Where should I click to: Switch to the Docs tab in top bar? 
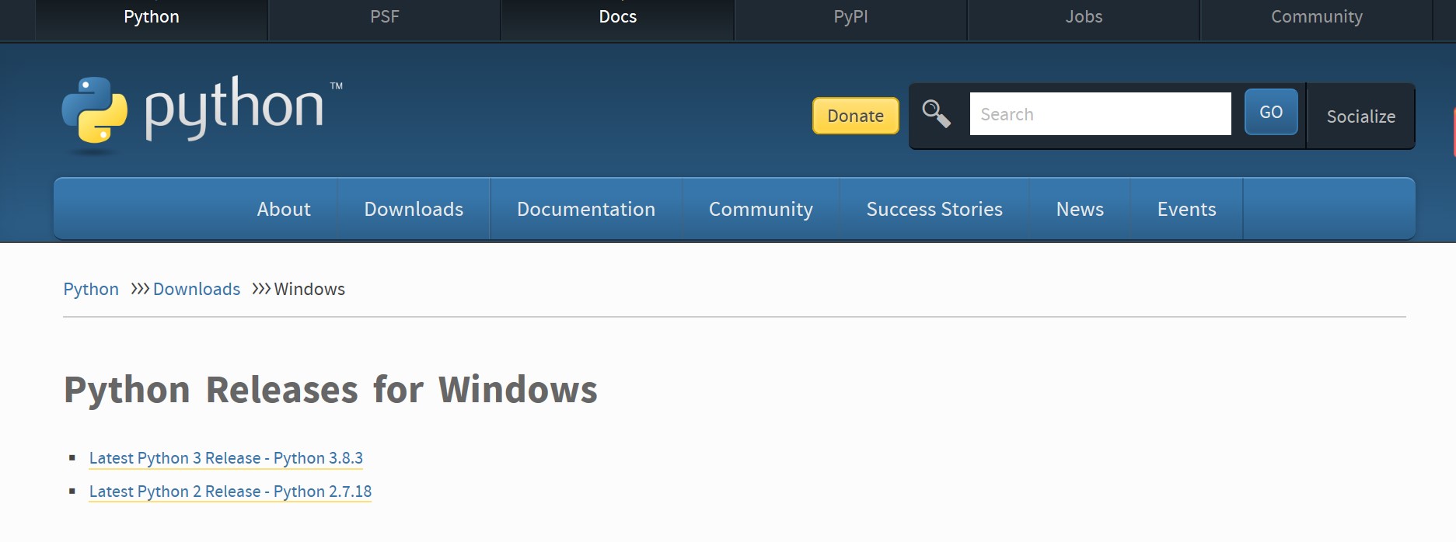click(618, 19)
